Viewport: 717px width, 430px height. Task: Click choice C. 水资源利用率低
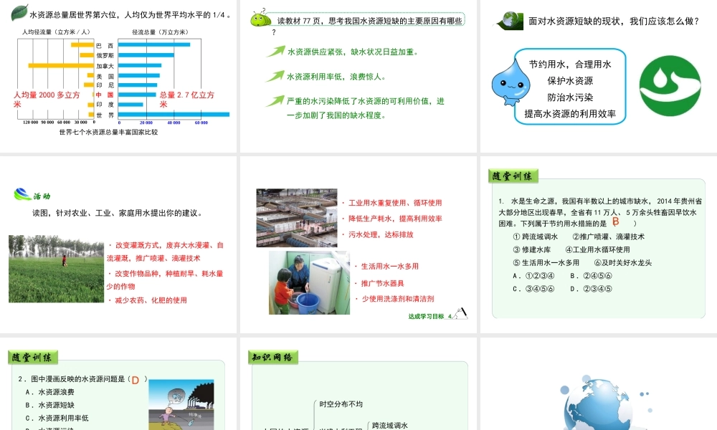(57, 418)
